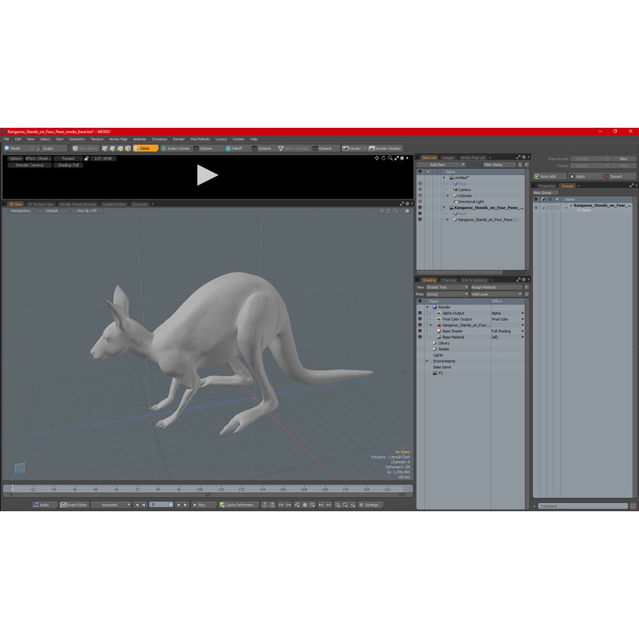Viewport: 639px width, 639px height.
Task: Toggle visibility of Kangaroo_Stands_on_Four_Paws_ scene item
Action: [x=419, y=208]
